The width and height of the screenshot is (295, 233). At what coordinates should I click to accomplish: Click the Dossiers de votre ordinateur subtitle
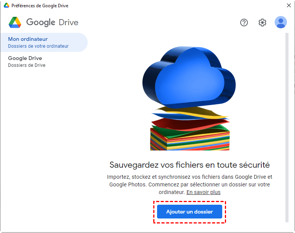click(x=38, y=46)
